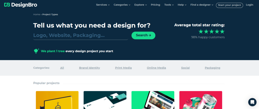Click the green tree icon
This screenshot has width=259, height=109.
coord(36,51)
